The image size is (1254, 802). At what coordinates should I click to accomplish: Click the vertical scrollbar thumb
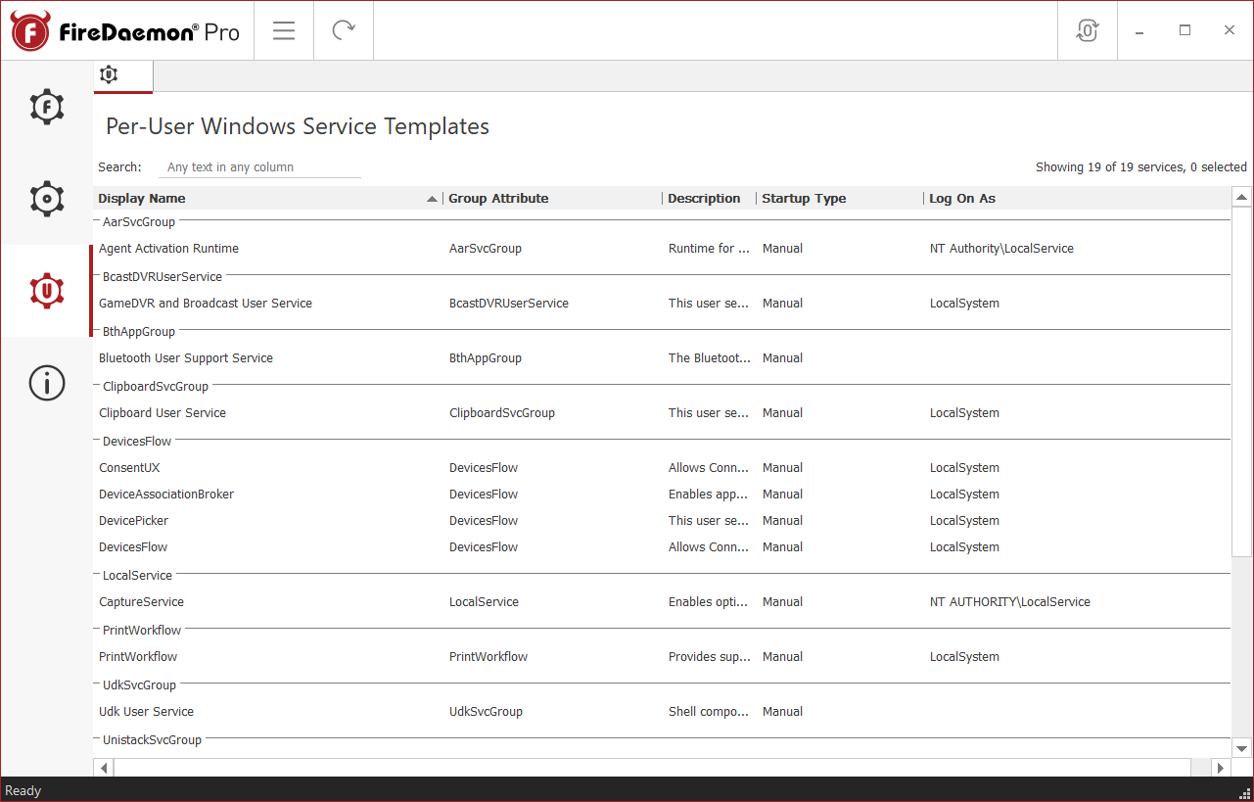coord(1241,383)
